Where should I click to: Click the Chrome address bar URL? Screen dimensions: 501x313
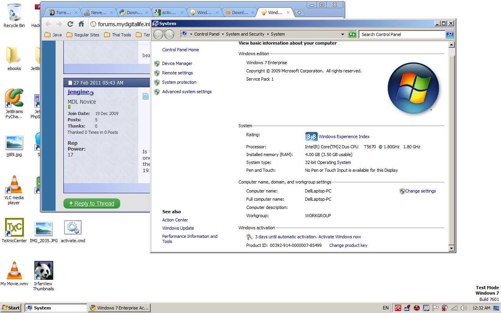(x=124, y=24)
